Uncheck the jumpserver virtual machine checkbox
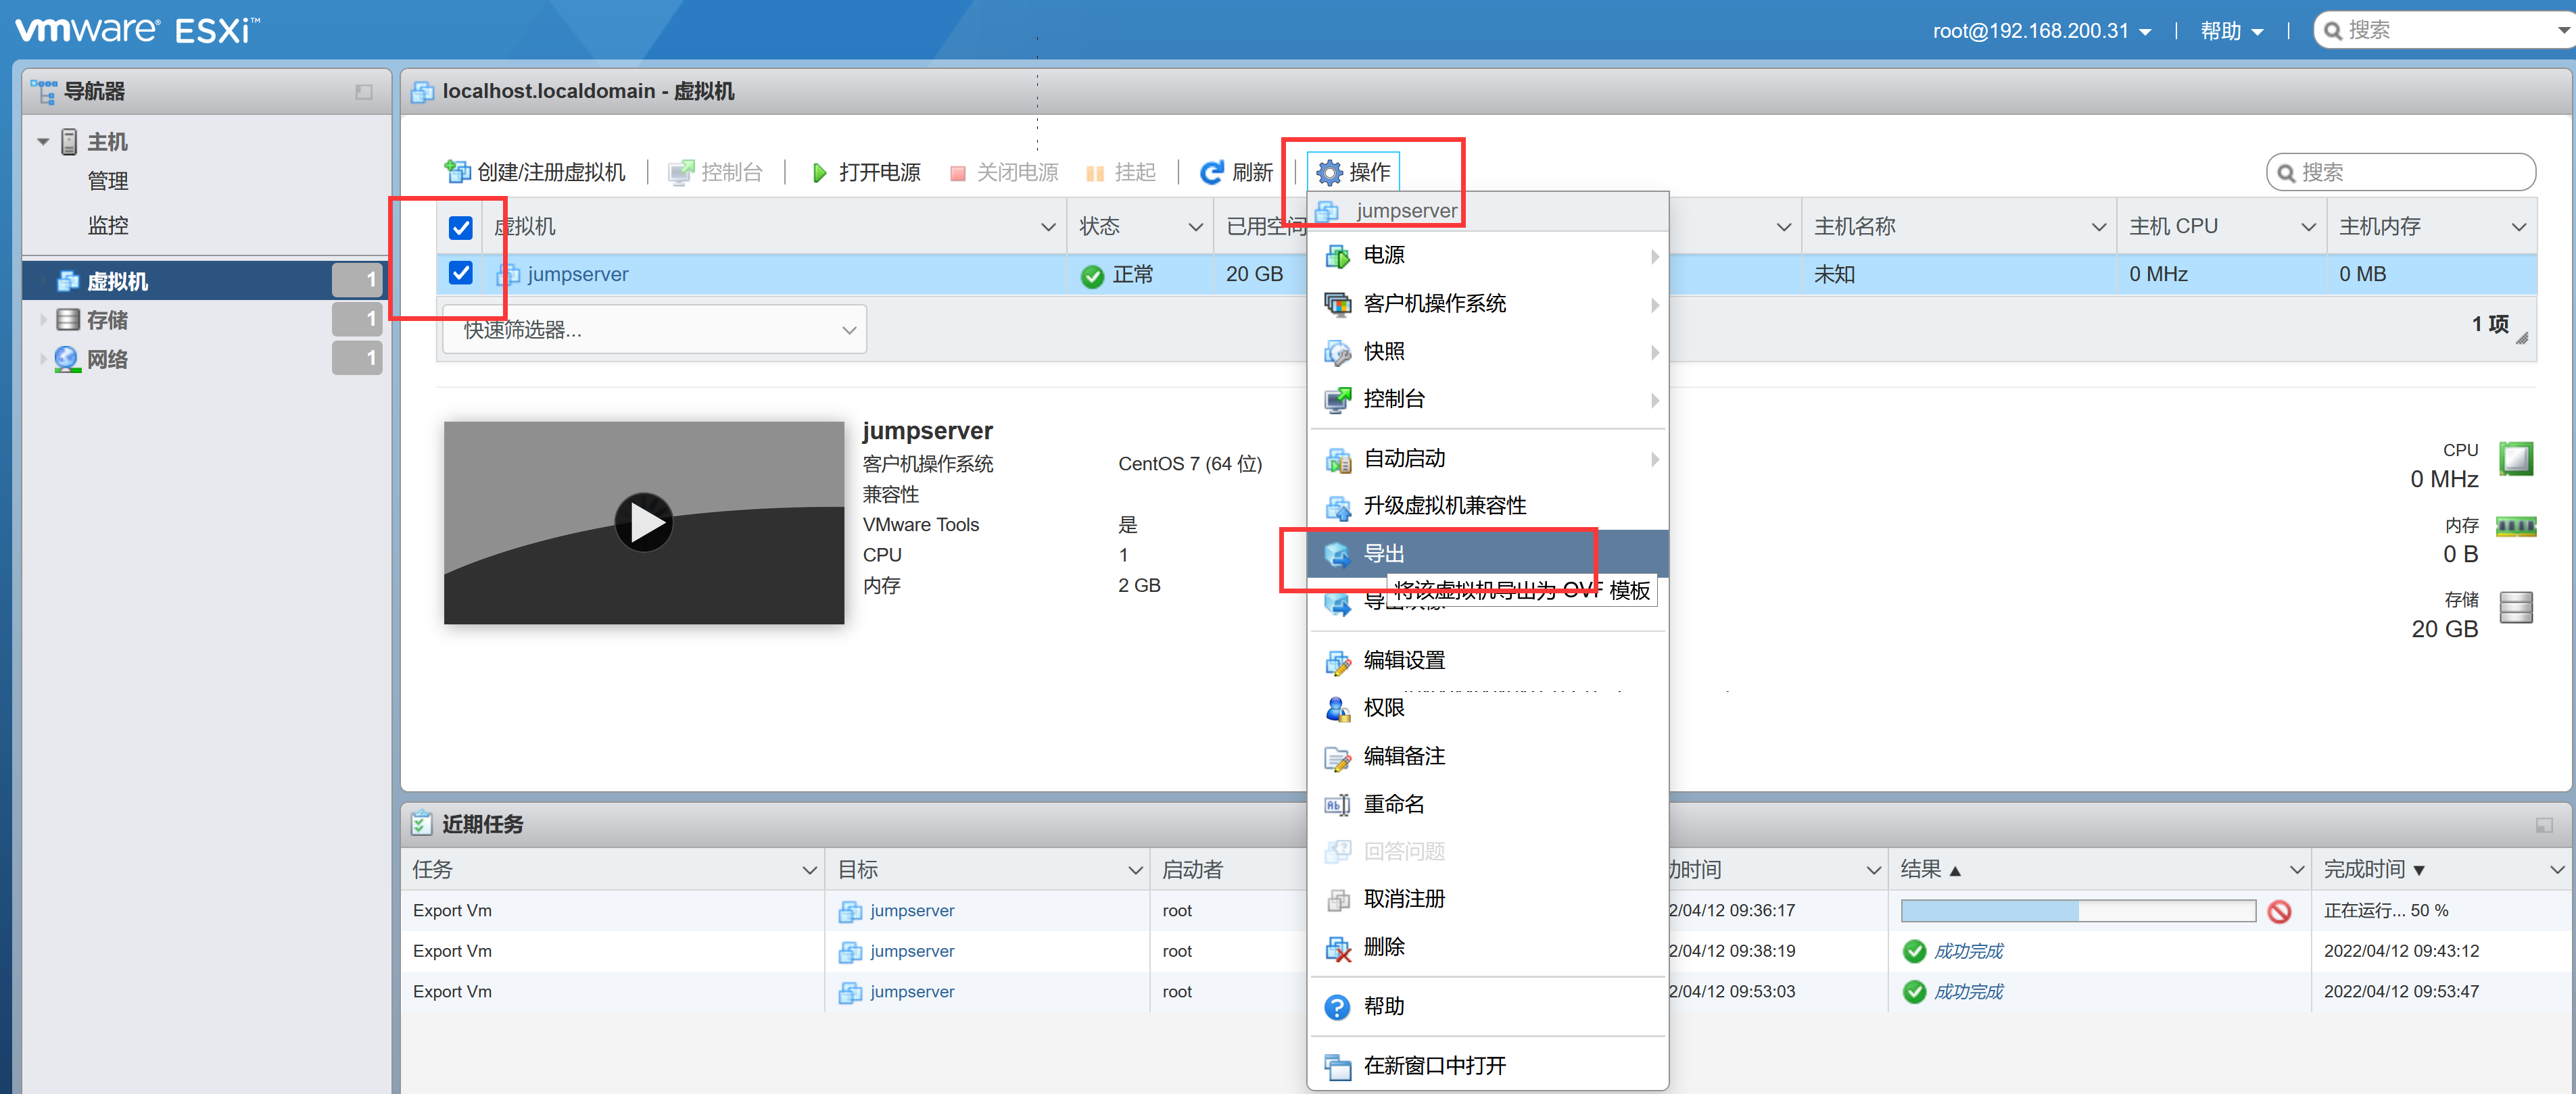 tap(461, 273)
